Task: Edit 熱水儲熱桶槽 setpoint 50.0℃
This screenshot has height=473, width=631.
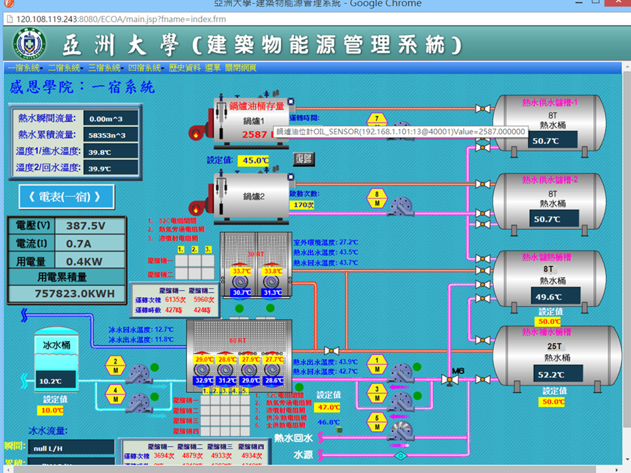Action: pos(548,322)
